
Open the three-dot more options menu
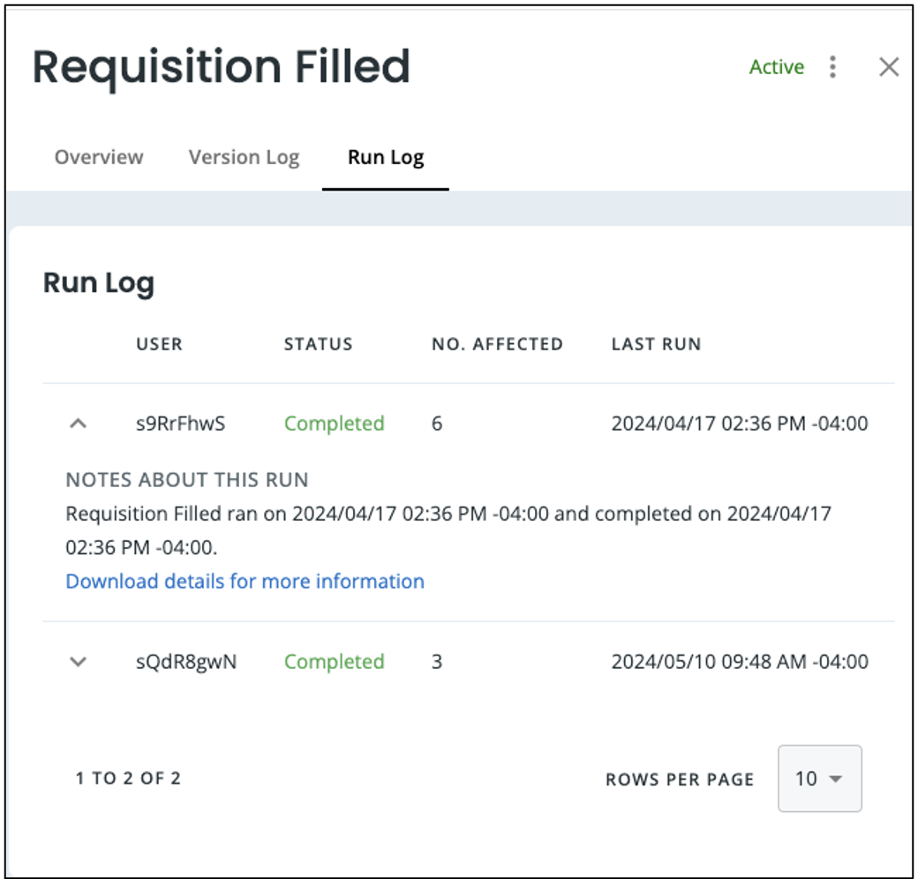tap(832, 67)
